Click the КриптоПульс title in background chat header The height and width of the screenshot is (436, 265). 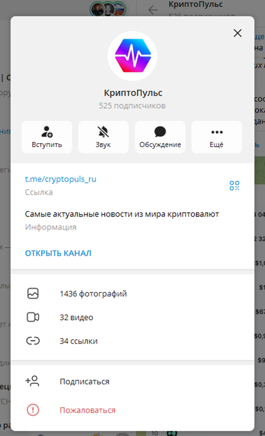coord(196,4)
